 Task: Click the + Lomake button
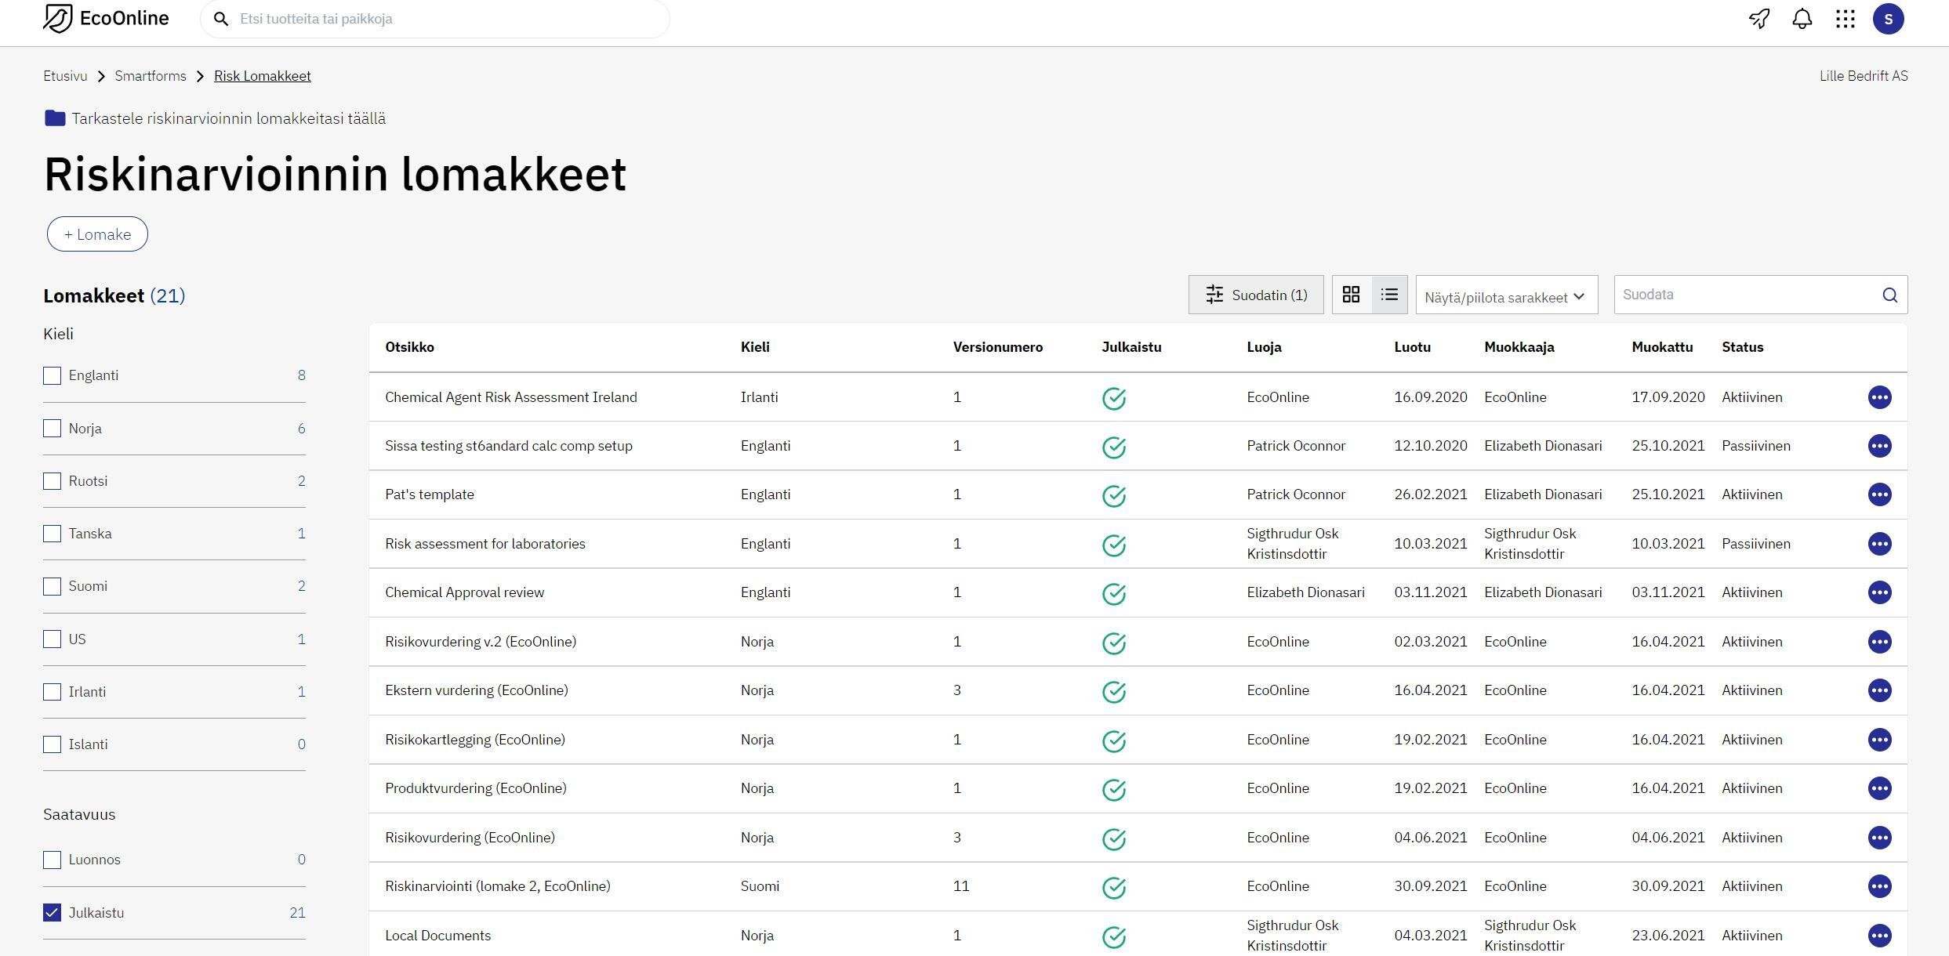point(97,234)
